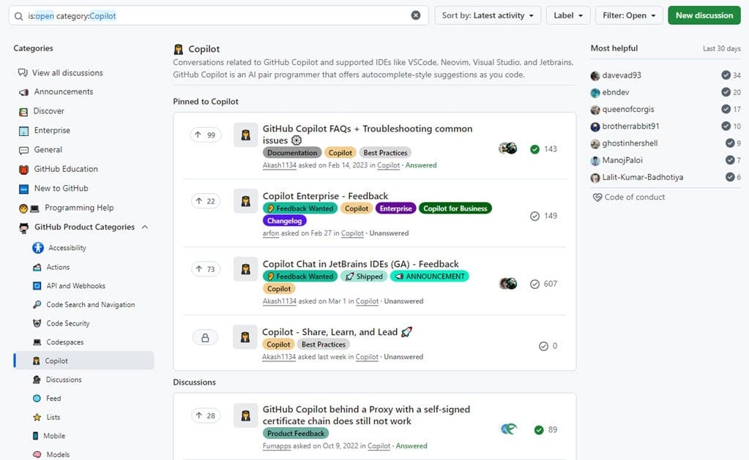The width and height of the screenshot is (749, 460).
Task: Click the Code Security icon
Action: point(37,323)
